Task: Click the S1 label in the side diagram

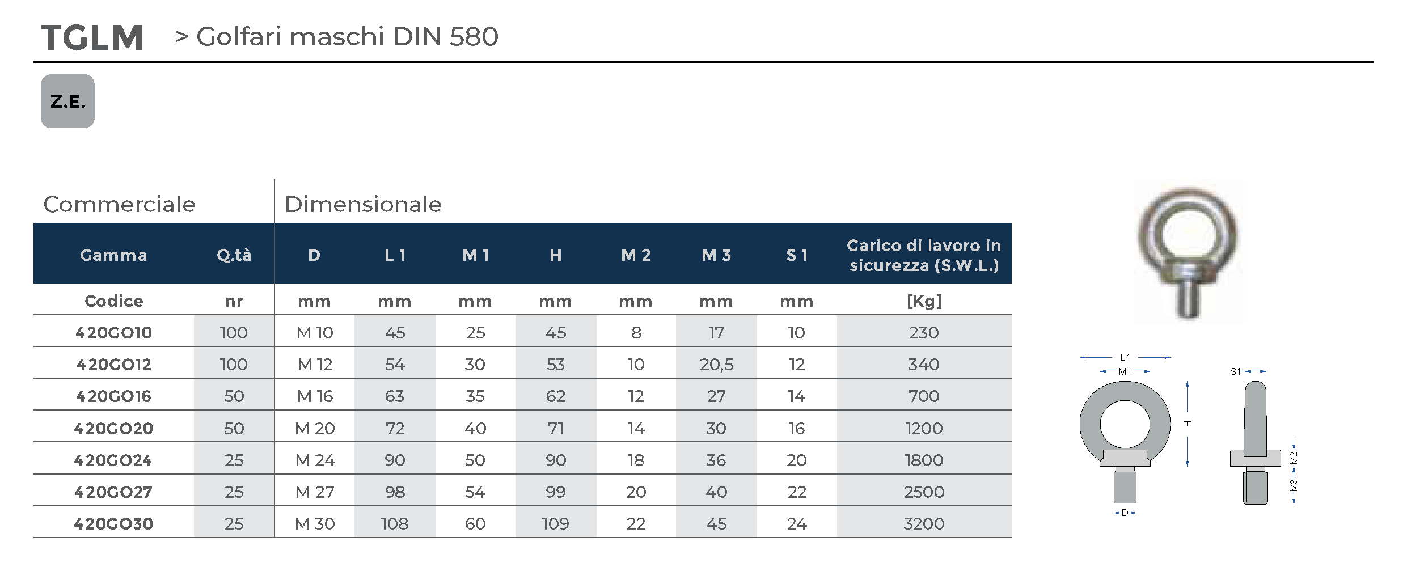Action: (1235, 371)
